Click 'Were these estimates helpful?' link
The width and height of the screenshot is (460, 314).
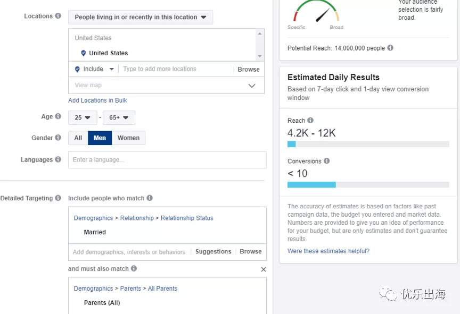328,251
